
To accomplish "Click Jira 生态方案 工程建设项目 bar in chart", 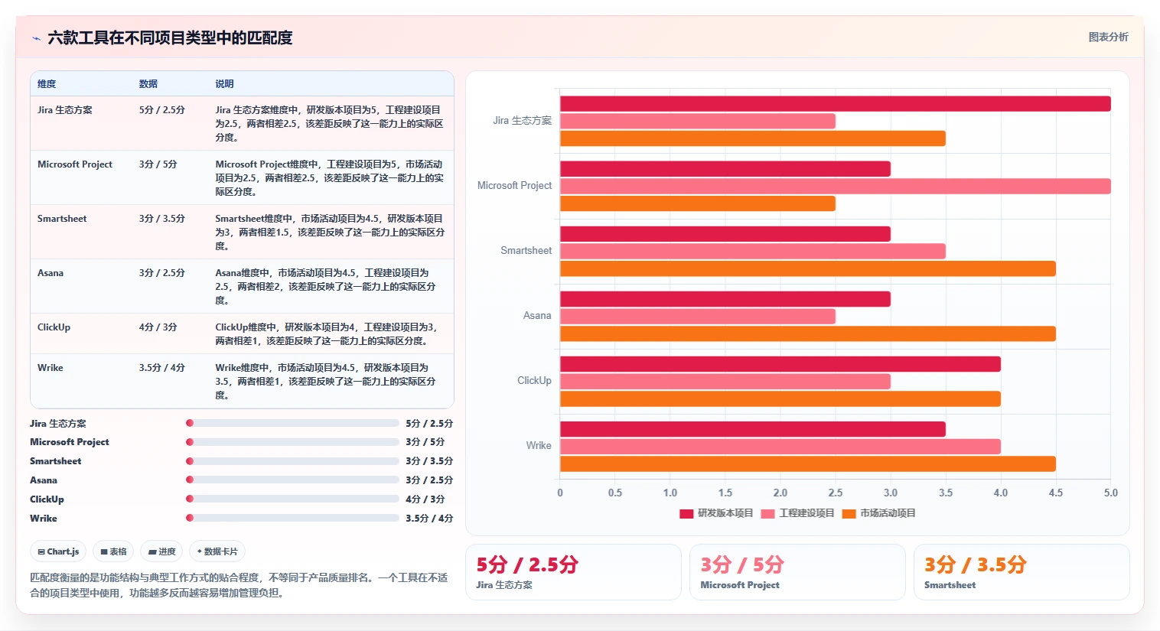I will coord(698,121).
